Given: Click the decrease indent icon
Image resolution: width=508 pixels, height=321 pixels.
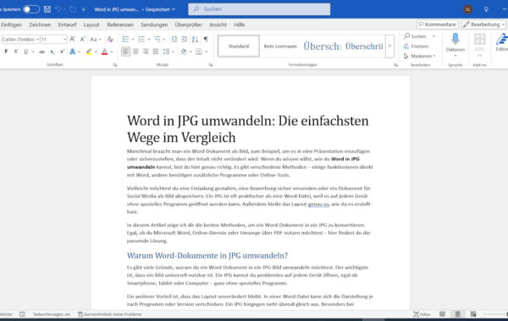Looking at the screenshot, I should point(174,39).
